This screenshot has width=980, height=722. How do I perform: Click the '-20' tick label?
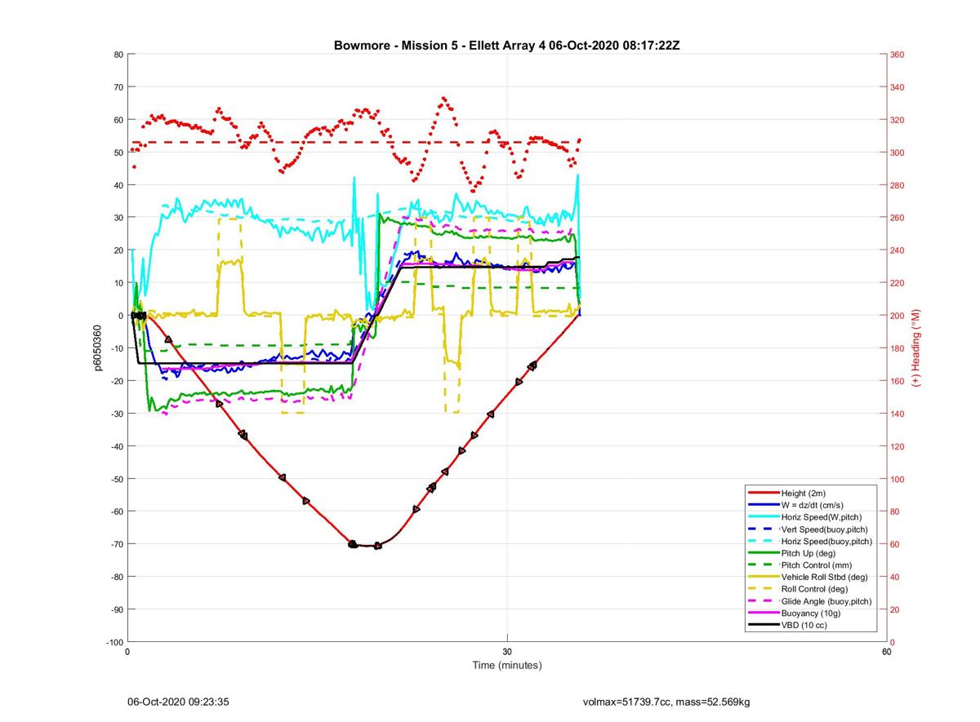tap(116, 381)
